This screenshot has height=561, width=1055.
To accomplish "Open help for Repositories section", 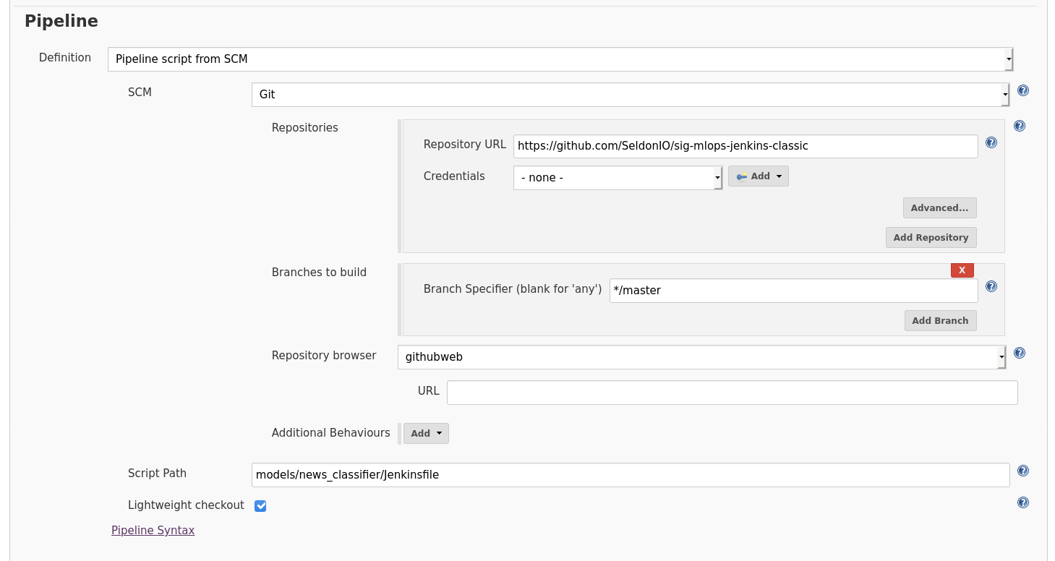I will coord(1019,126).
